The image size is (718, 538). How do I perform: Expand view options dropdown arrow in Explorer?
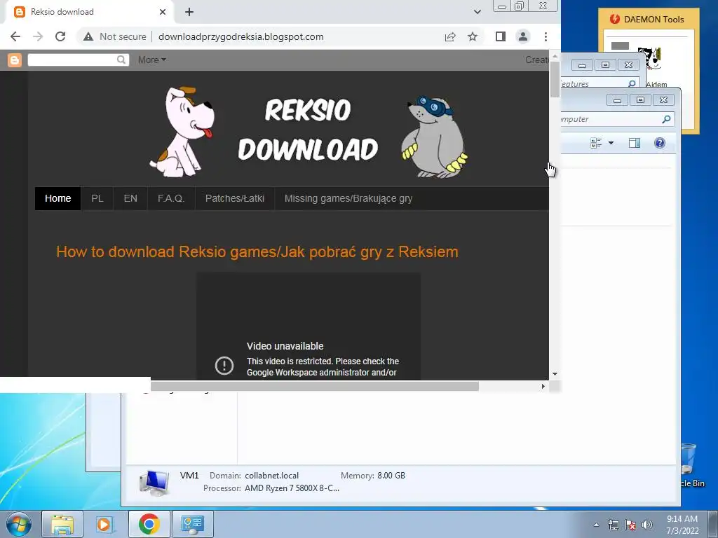pos(611,143)
